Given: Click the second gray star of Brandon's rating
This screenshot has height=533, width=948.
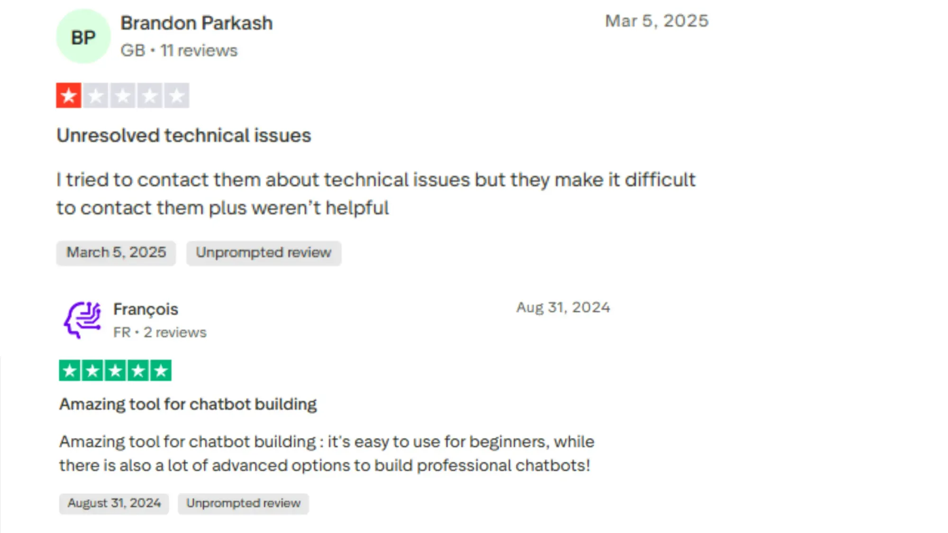Looking at the screenshot, I should tap(96, 95).
